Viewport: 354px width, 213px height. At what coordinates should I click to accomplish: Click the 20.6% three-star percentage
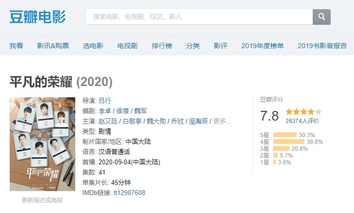pyautogui.click(x=300, y=148)
